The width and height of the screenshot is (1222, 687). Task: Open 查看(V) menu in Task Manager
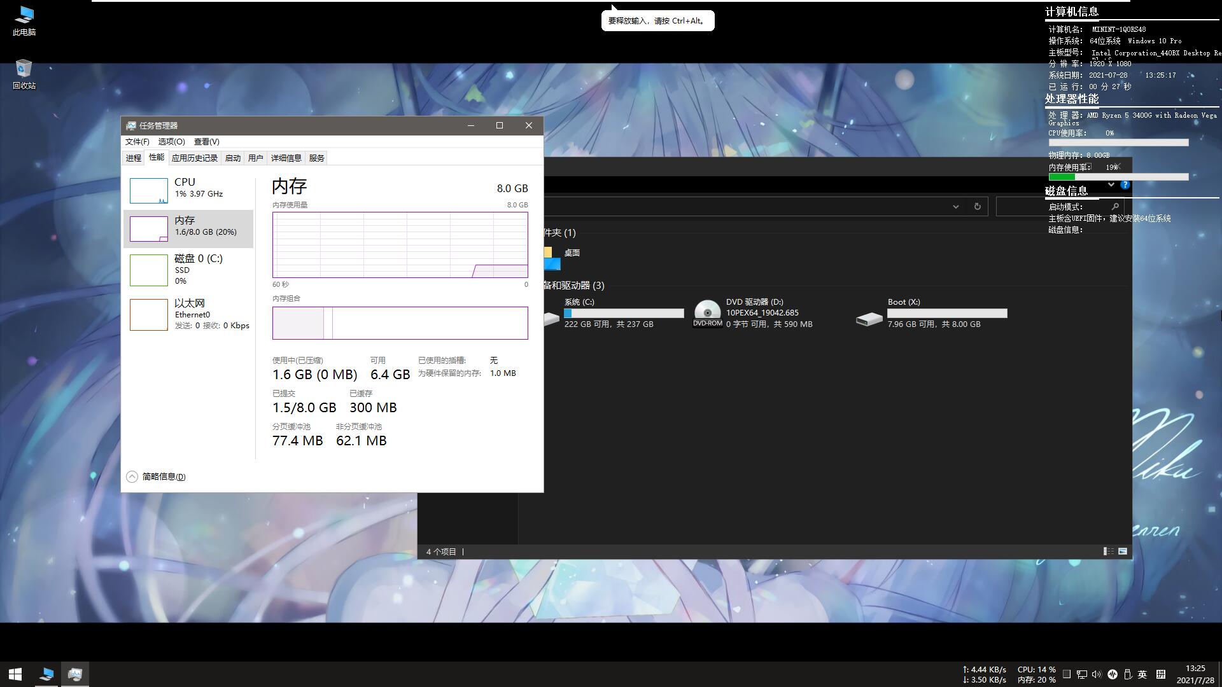(206, 142)
